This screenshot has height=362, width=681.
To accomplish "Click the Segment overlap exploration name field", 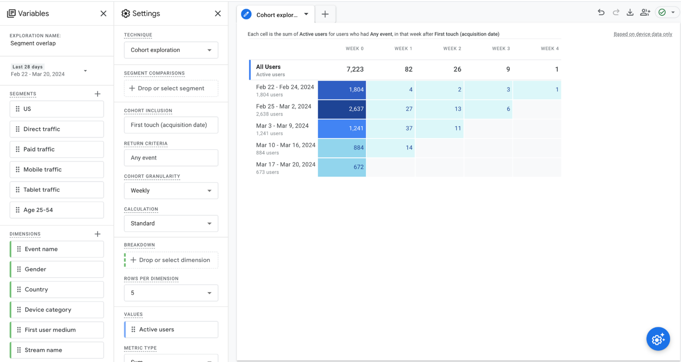I will click(x=33, y=43).
